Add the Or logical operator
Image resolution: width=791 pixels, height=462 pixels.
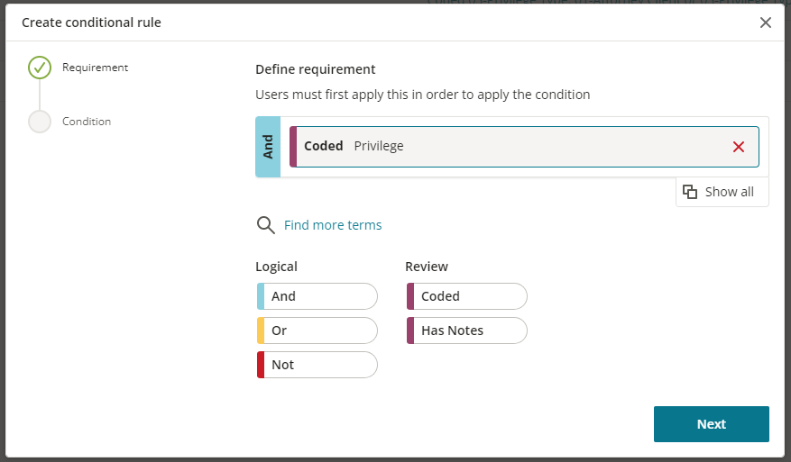coord(317,331)
